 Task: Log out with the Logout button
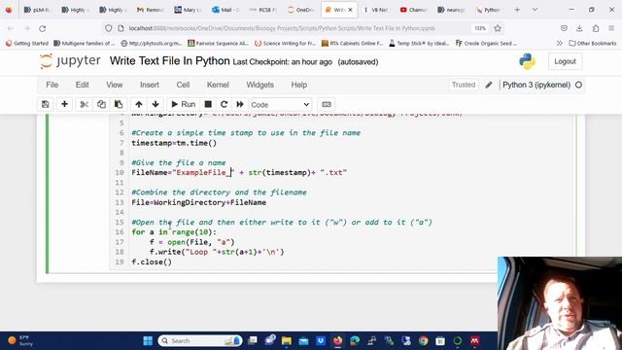(x=565, y=61)
